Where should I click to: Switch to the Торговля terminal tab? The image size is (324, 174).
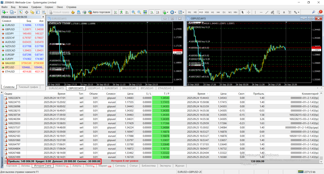pos(12,166)
